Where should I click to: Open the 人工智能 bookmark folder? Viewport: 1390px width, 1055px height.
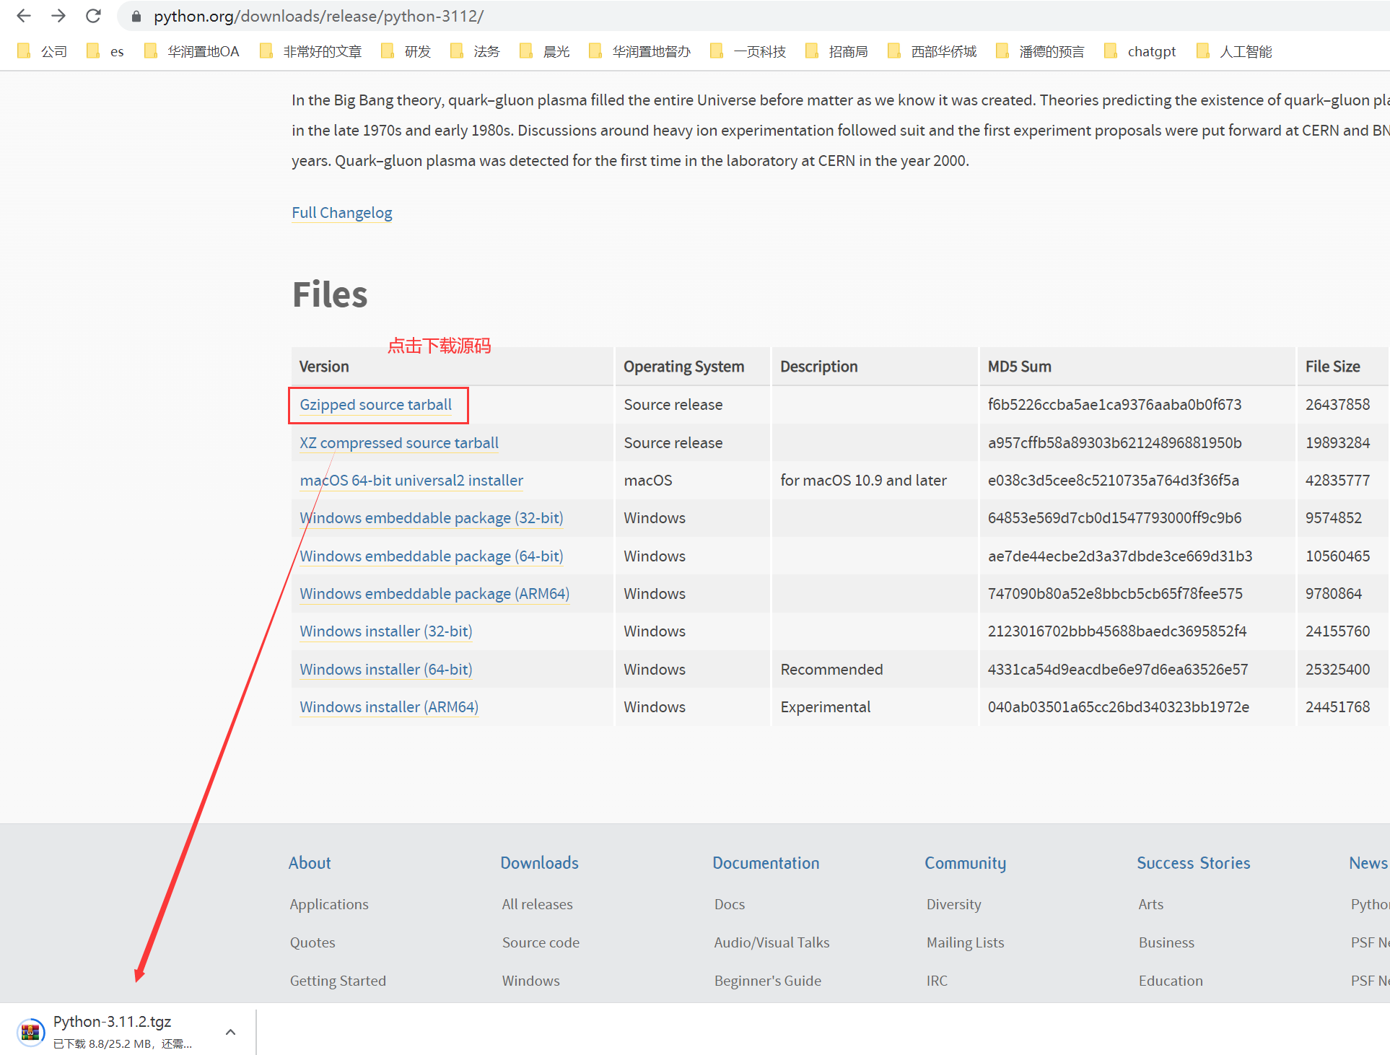[1234, 51]
